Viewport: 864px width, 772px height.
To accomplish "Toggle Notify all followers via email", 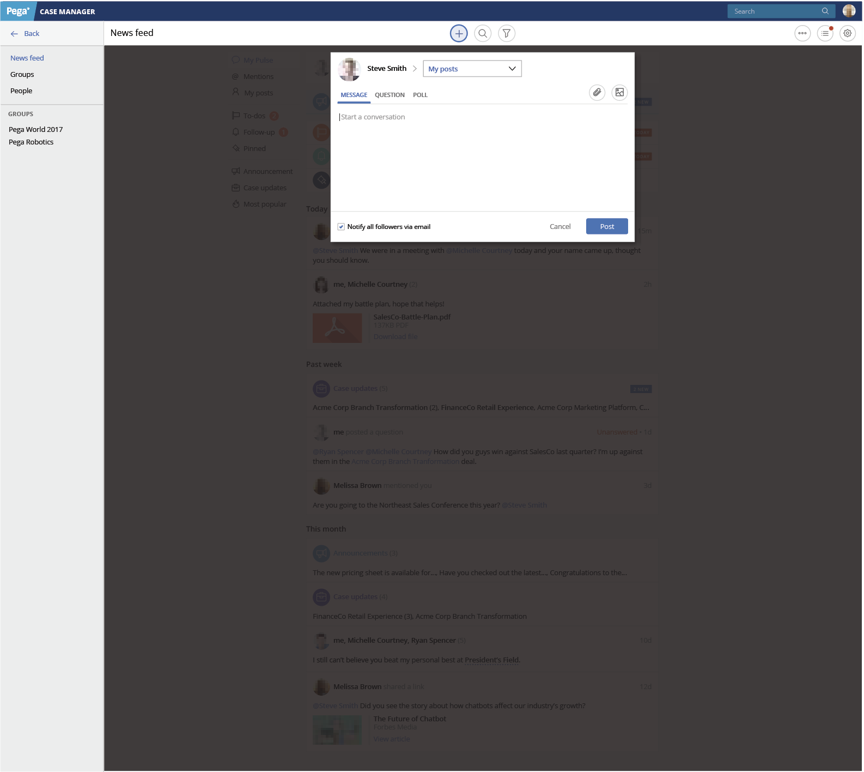I will [x=341, y=227].
